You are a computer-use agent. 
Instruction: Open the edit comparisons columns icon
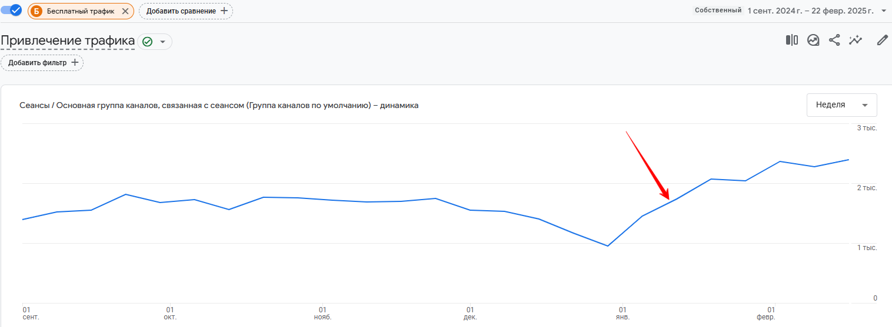tap(792, 40)
